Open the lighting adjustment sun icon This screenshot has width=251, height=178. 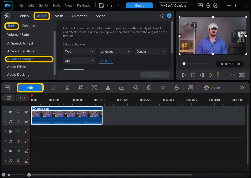point(163,88)
